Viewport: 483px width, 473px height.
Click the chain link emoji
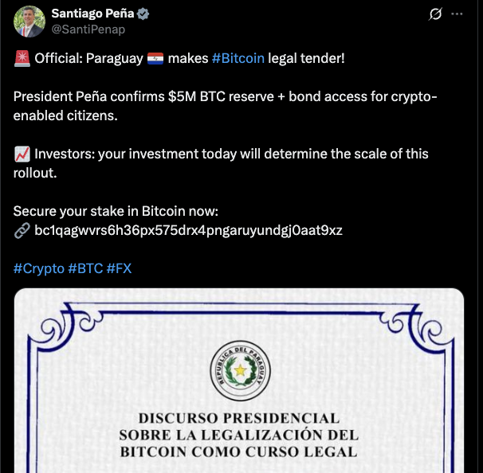point(22,230)
